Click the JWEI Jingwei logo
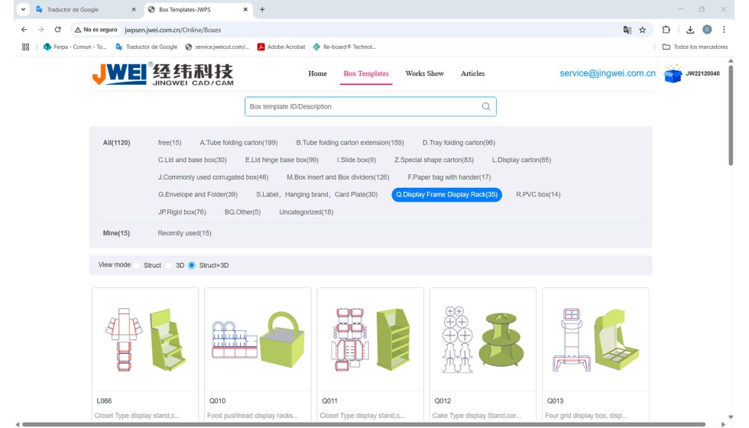The width and height of the screenshot is (749, 428). tap(163, 73)
